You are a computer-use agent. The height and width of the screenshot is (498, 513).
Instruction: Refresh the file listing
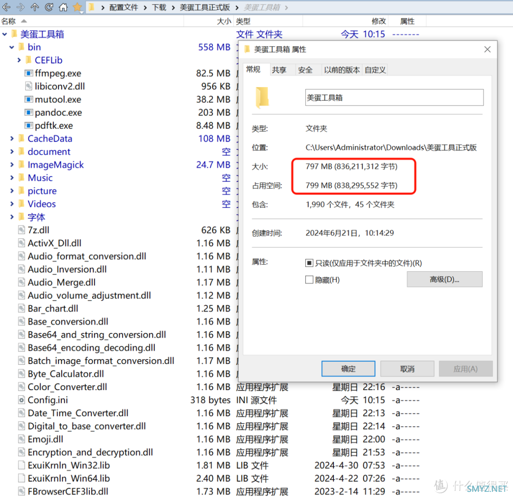point(49,7)
